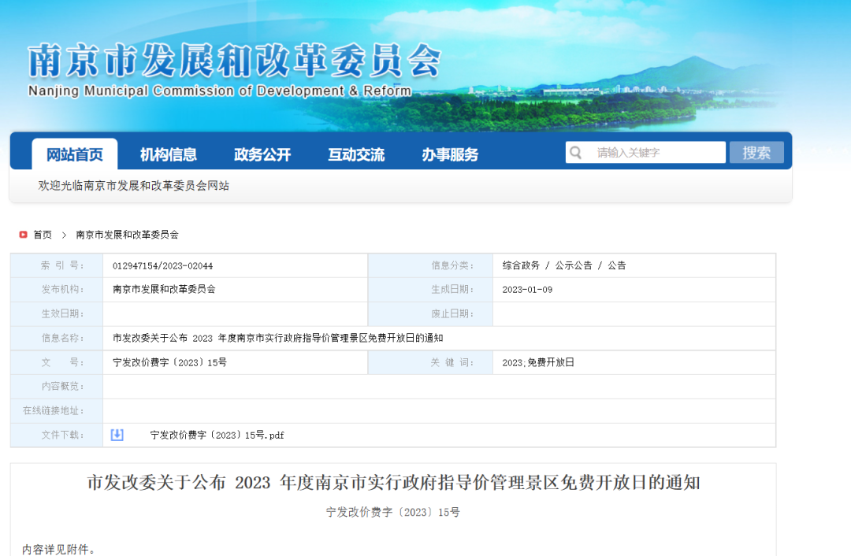This screenshot has width=851, height=556.
Task: Click the blue download icon beside the PDF
Action: [117, 435]
